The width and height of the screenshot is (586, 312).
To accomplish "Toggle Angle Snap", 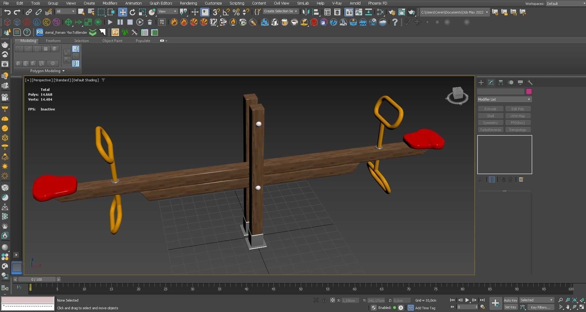I will (x=226, y=12).
